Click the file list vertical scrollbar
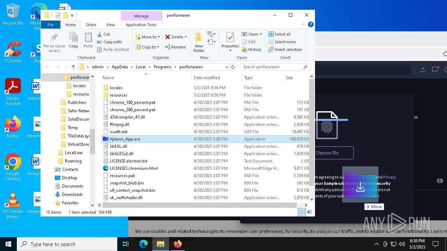The image size is (447, 251). (x=312, y=133)
